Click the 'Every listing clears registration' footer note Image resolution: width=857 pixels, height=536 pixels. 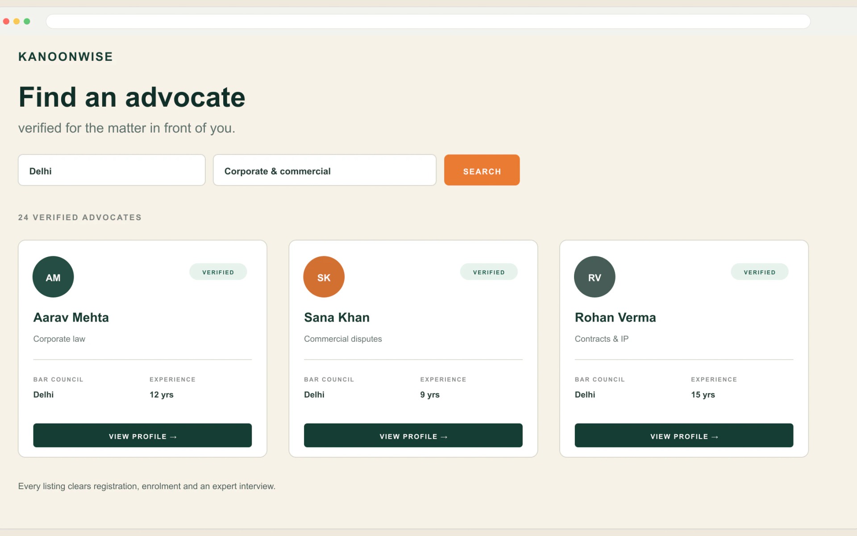point(147,486)
